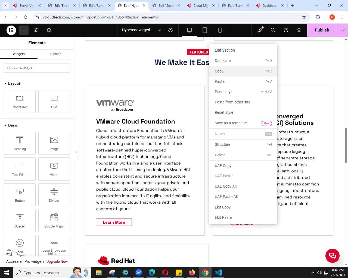Select the Google Maps widget

pos(54,220)
